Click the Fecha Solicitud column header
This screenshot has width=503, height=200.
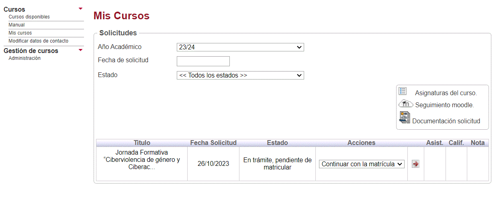click(213, 143)
